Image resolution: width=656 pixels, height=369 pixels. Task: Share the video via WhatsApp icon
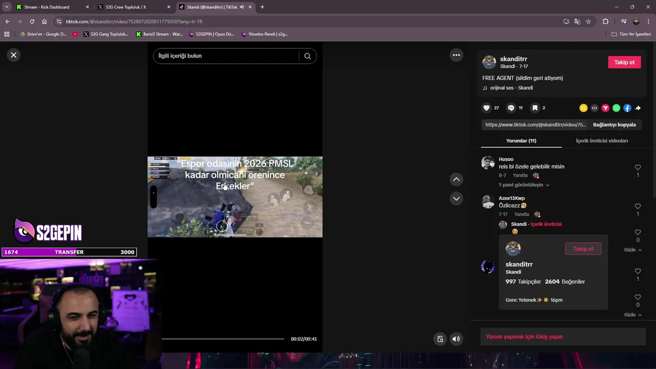point(617,108)
